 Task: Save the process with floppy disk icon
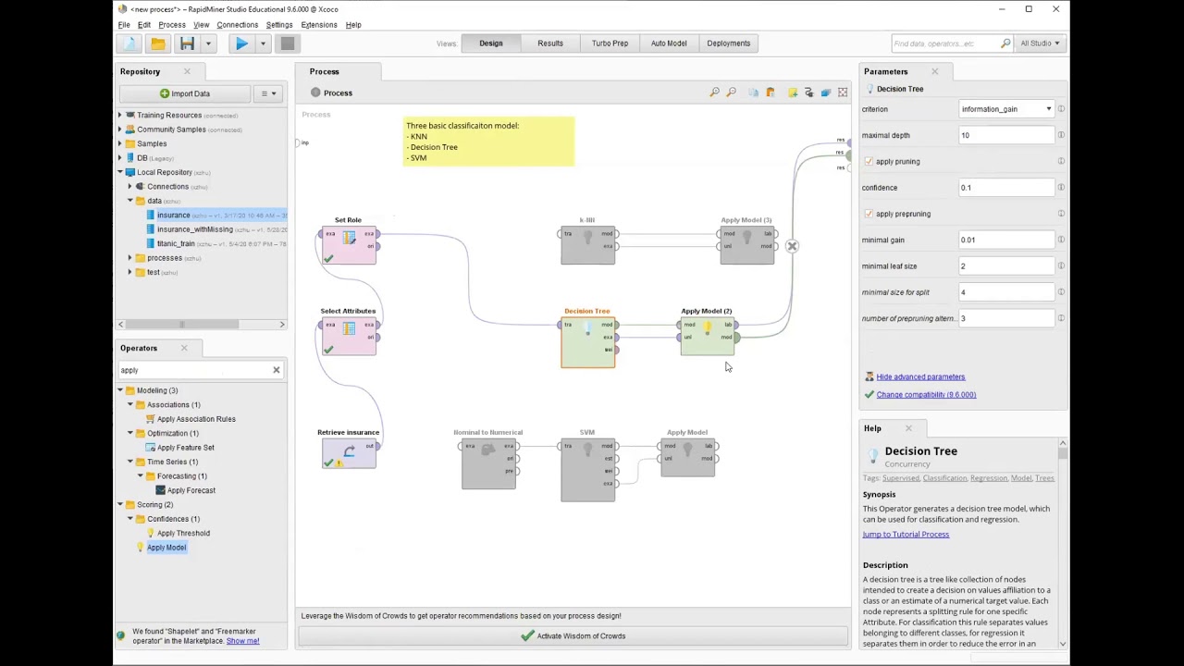(x=187, y=43)
